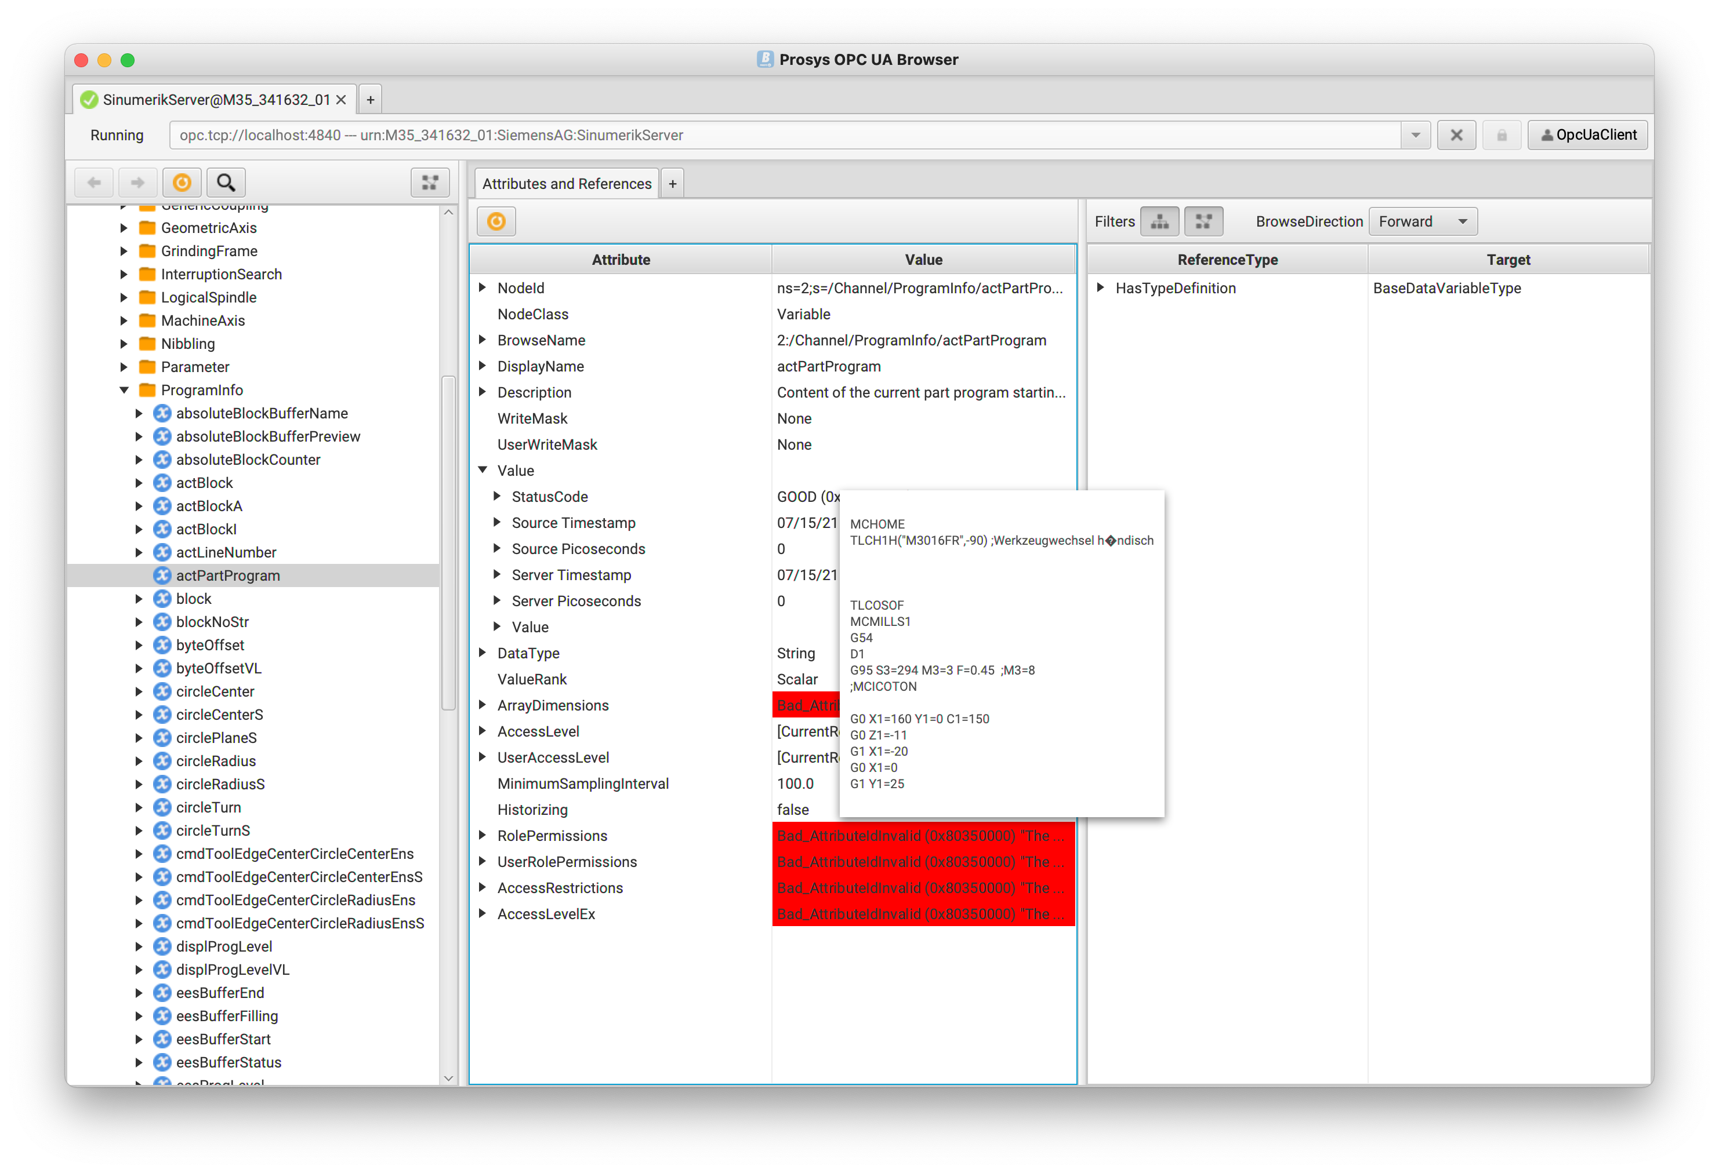Click the refresh icon in the Attributes panel
The height and width of the screenshot is (1173, 1719).
point(496,221)
